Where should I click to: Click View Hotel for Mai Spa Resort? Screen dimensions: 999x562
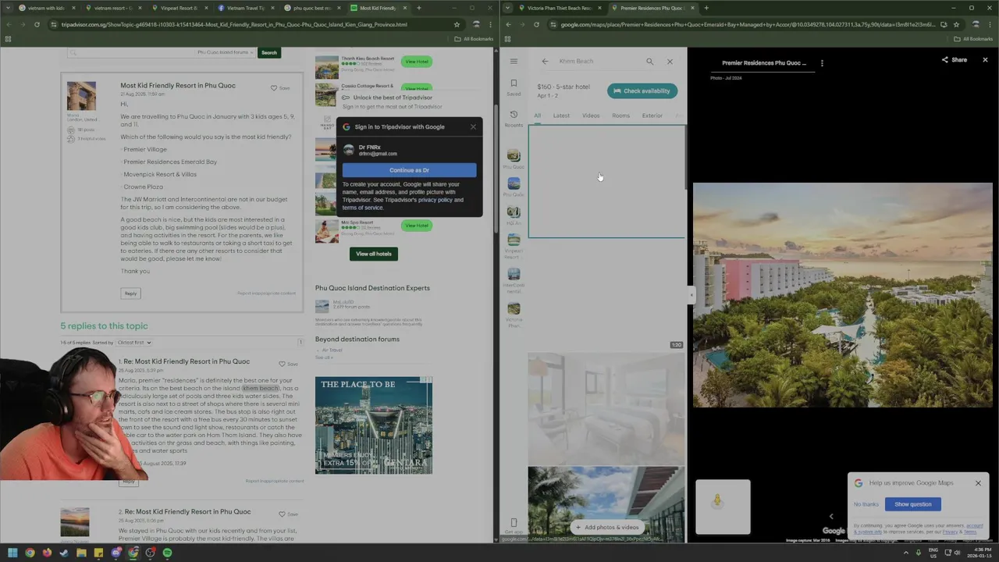click(x=417, y=226)
